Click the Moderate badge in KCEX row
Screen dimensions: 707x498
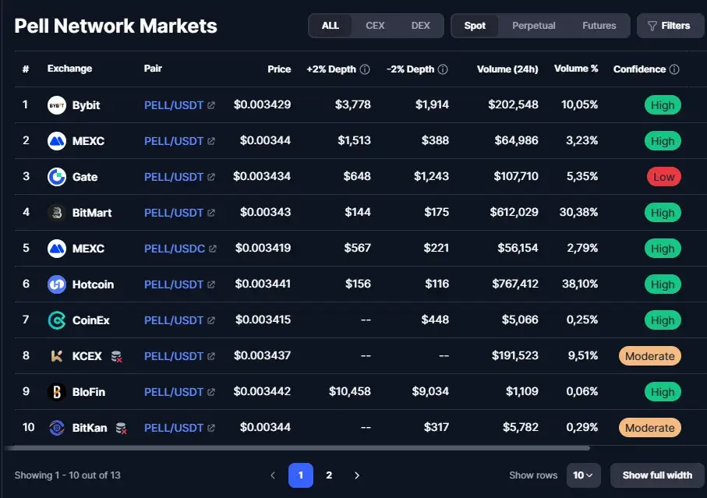(650, 356)
